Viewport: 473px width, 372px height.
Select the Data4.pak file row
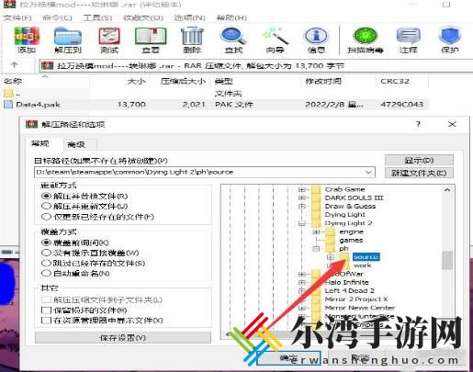214,105
